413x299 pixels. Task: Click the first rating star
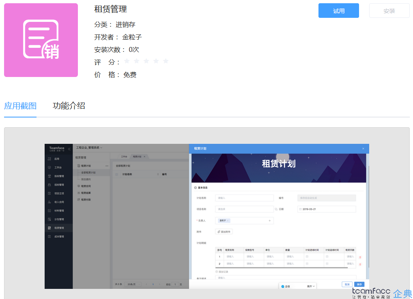tap(127, 61)
